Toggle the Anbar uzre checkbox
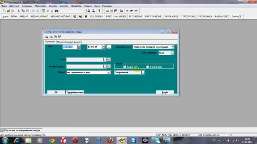 click(124, 67)
